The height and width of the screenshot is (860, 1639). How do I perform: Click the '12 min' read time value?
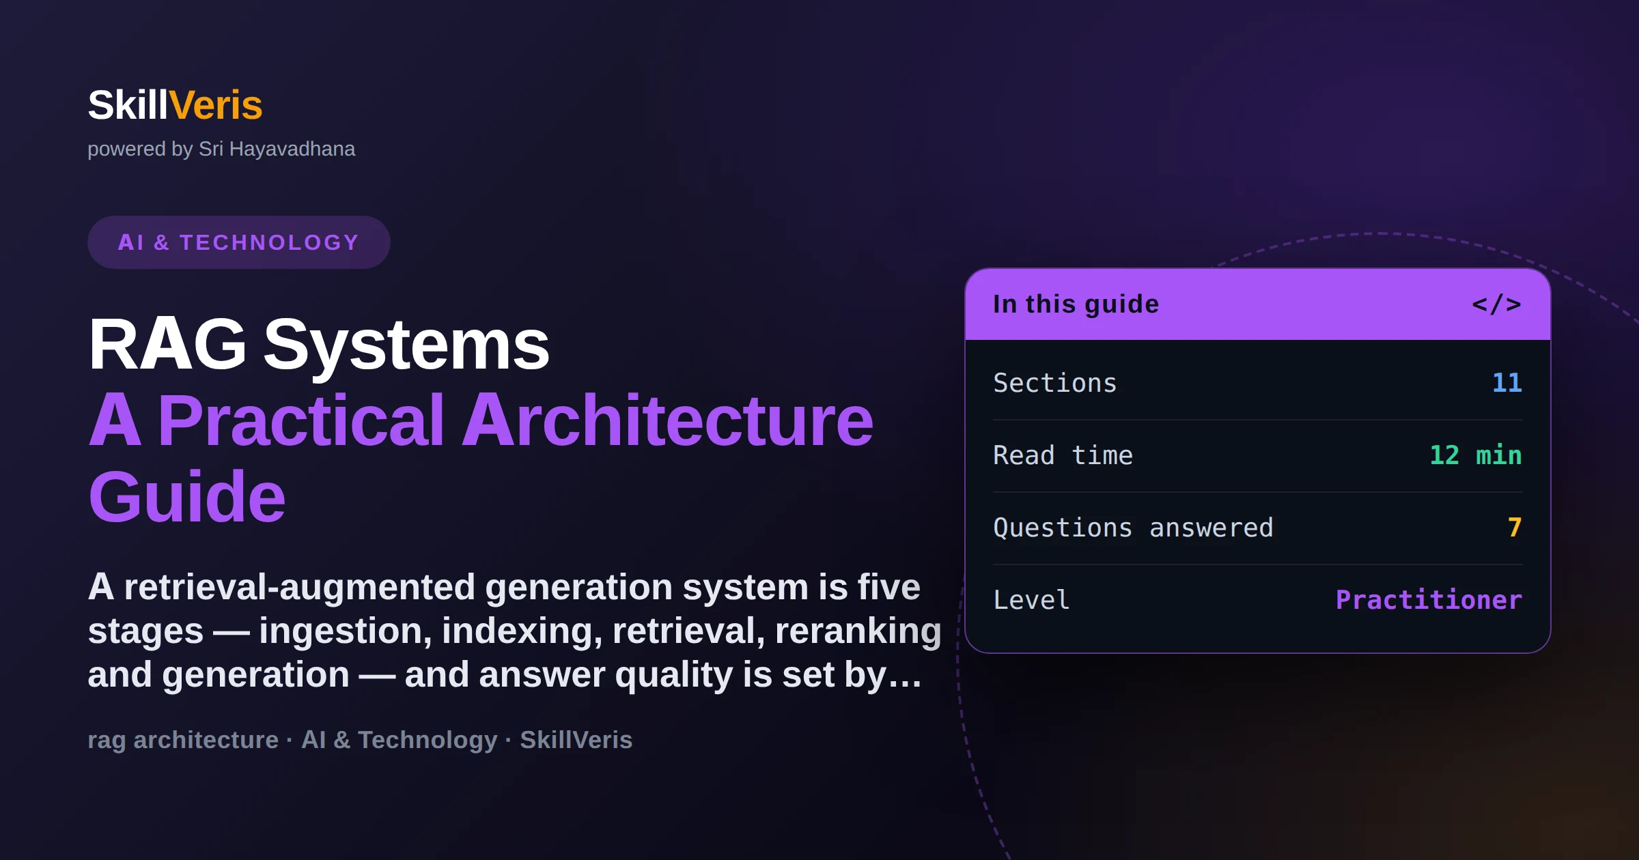coord(1476,455)
